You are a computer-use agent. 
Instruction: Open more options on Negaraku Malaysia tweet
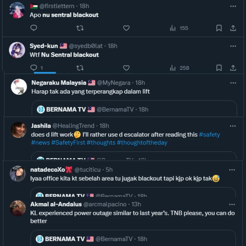coord(233,83)
